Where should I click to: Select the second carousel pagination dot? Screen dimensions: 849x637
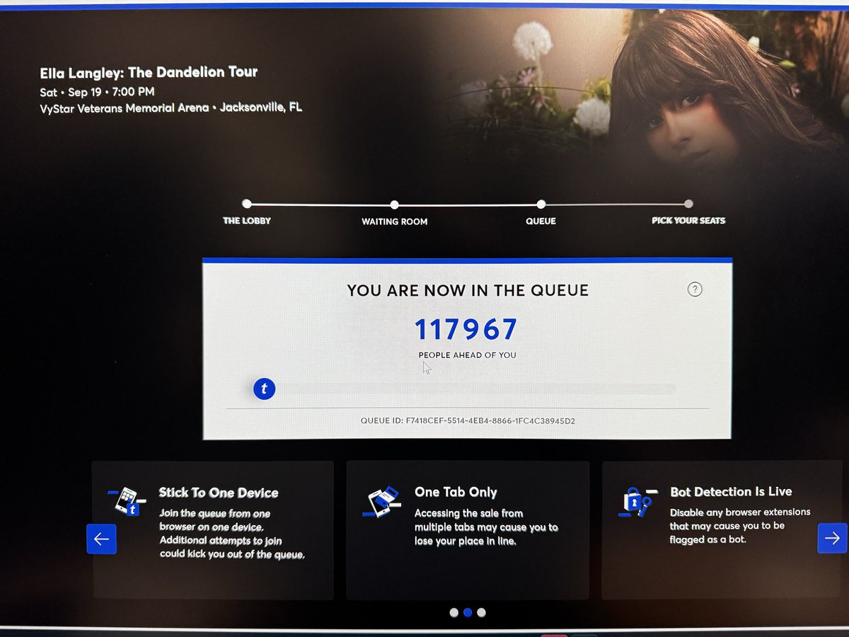pyautogui.click(x=468, y=613)
